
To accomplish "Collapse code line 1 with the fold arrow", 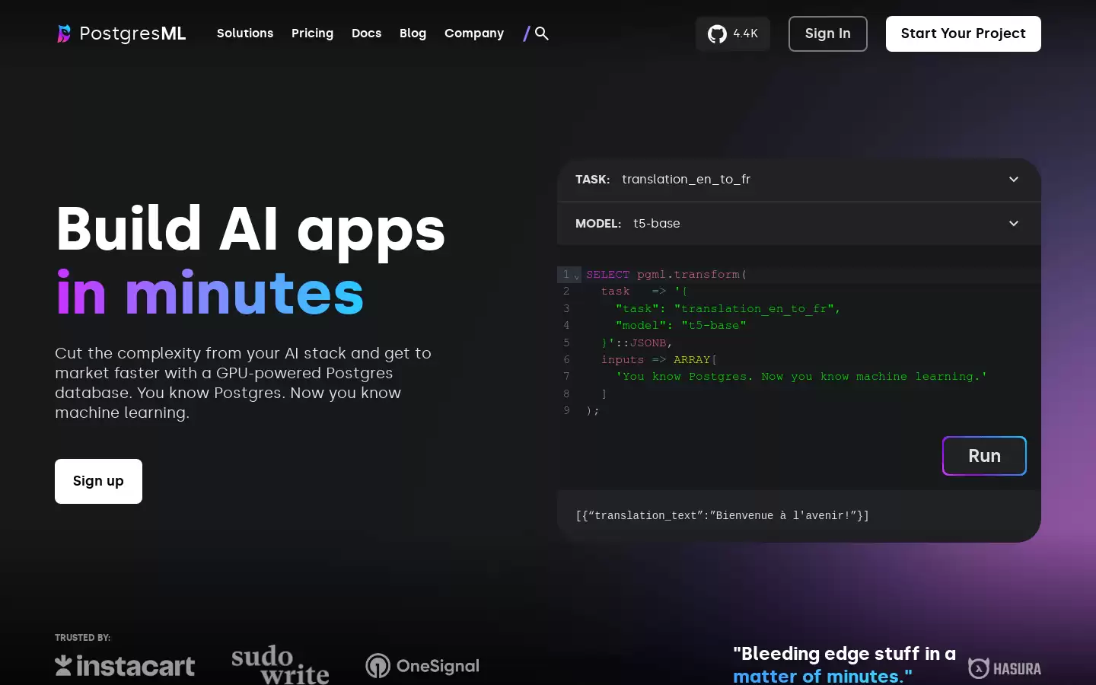I will tap(576, 276).
